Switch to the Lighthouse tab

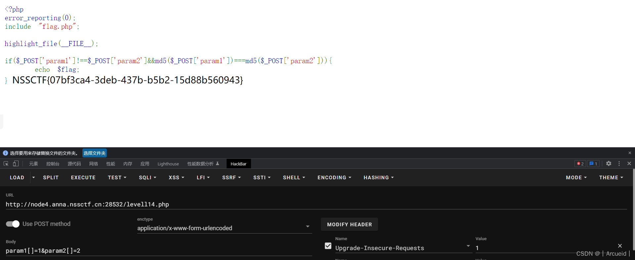coord(168,164)
